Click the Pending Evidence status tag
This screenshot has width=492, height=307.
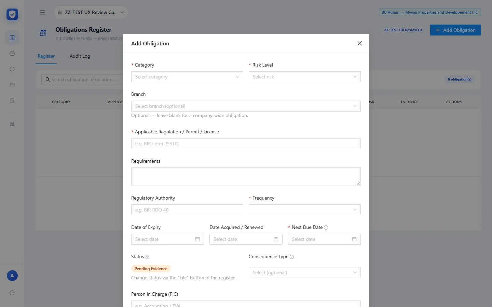click(x=151, y=269)
